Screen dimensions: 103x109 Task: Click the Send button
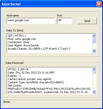87,21
